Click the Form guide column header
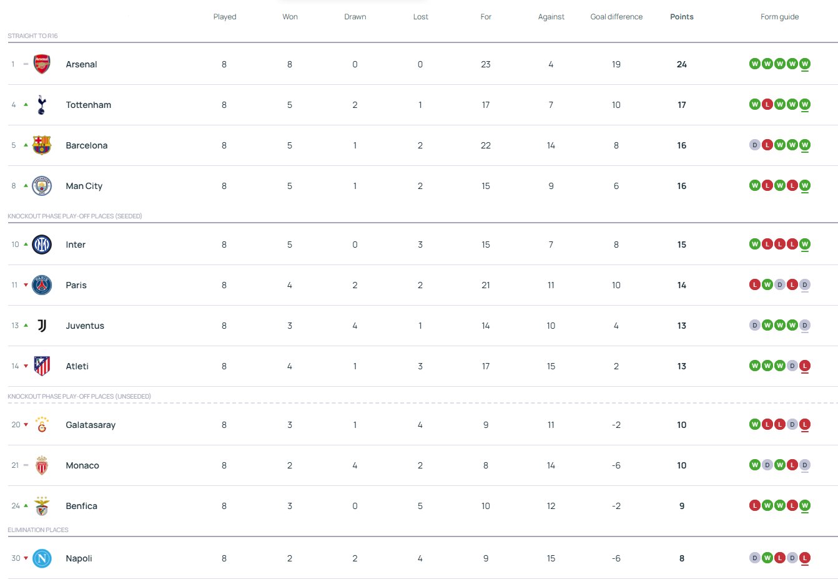 tap(779, 17)
